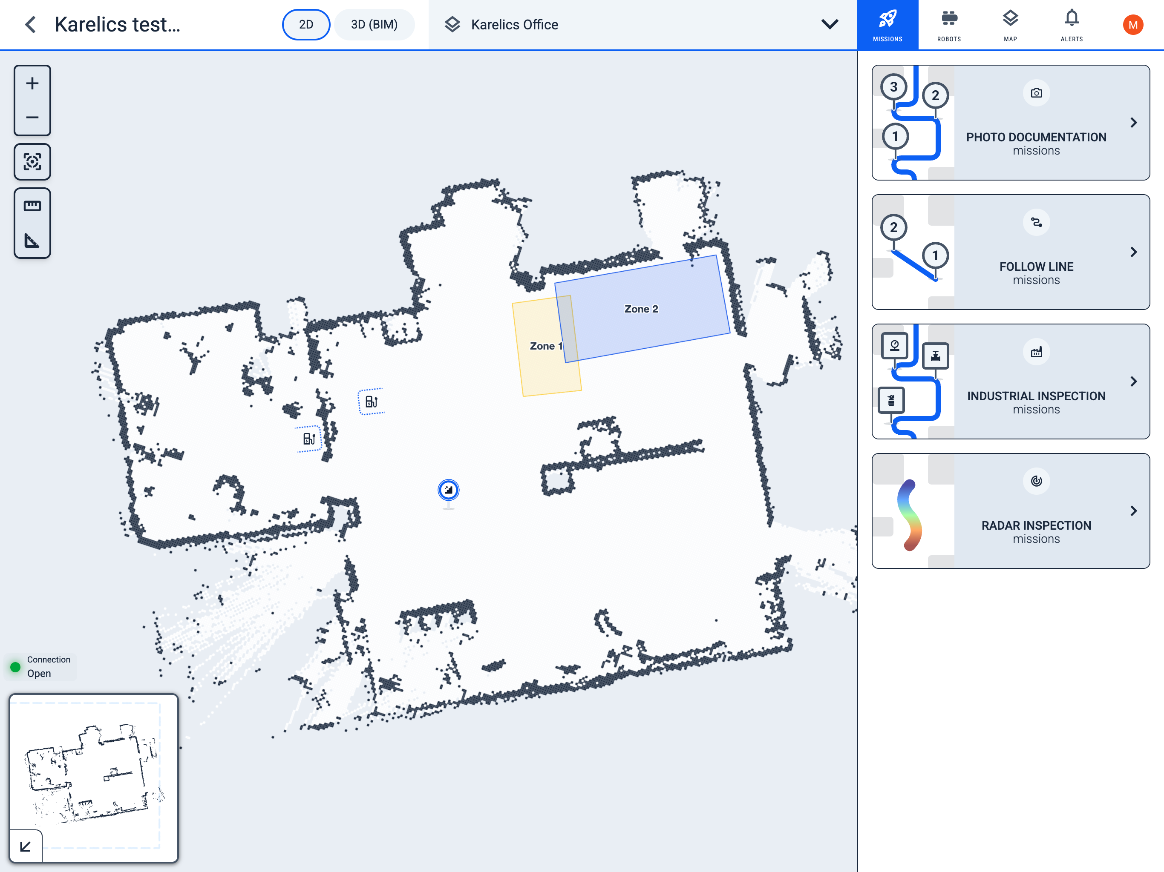Viewport: 1164px width, 872px height.
Task: Collapse the minimap with the arrow icon
Action: click(x=25, y=846)
